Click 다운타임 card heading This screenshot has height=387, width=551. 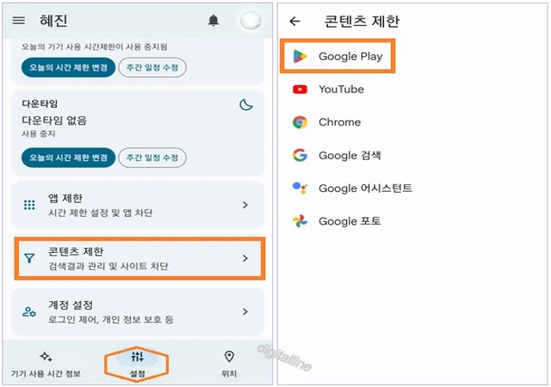coord(40,103)
